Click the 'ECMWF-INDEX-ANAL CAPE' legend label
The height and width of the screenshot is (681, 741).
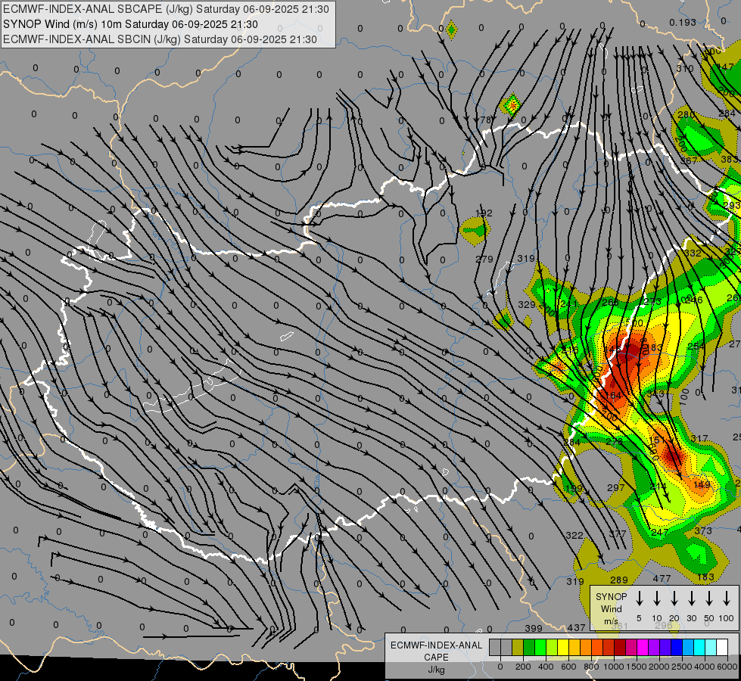click(x=436, y=651)
